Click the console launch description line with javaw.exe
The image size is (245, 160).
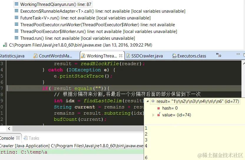tap(72, 146)
